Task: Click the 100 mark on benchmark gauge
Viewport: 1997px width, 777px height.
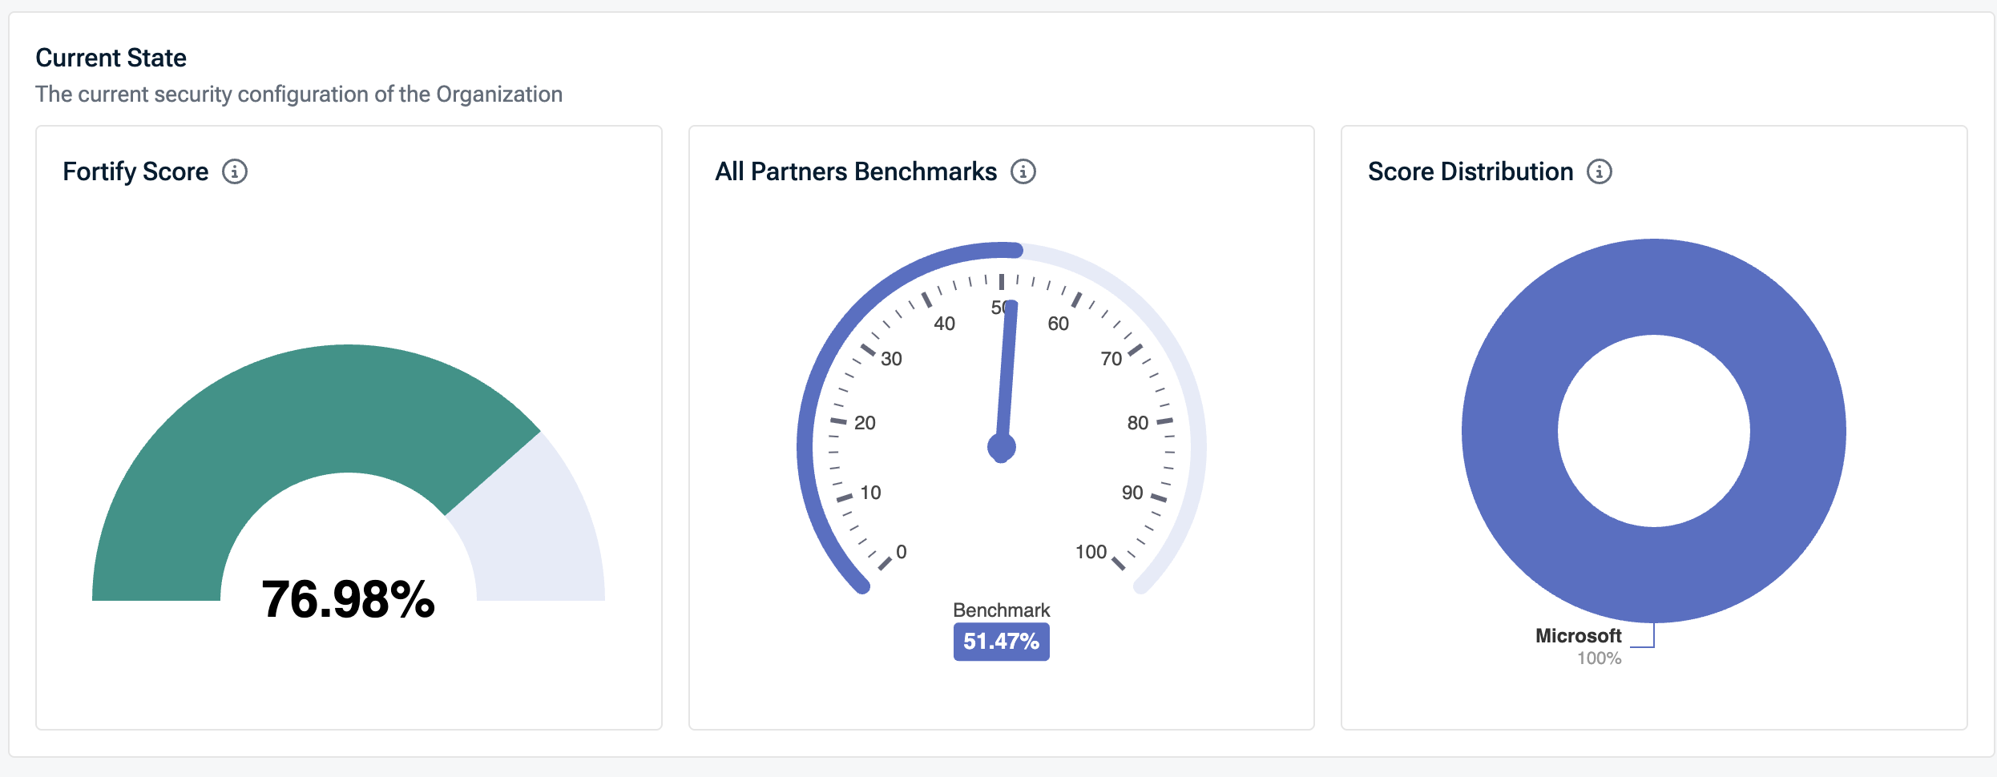Action: coord(1091,552)
